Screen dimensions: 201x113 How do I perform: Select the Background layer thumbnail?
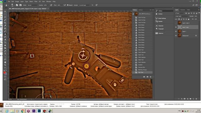pos(180,35)
